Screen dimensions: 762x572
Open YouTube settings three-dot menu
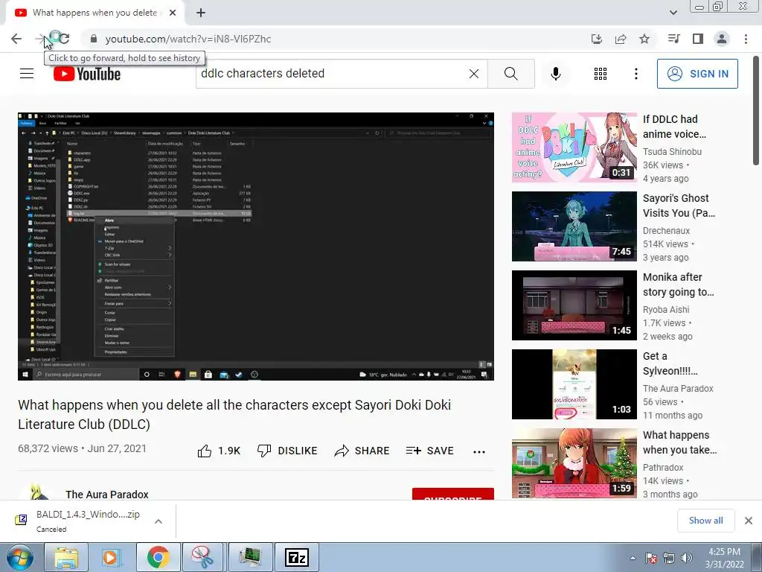tap(636, 74)
